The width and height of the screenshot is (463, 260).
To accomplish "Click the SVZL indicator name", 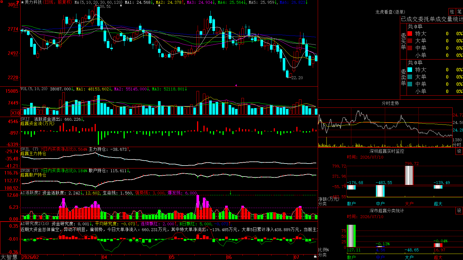I will tap(25, 149).
